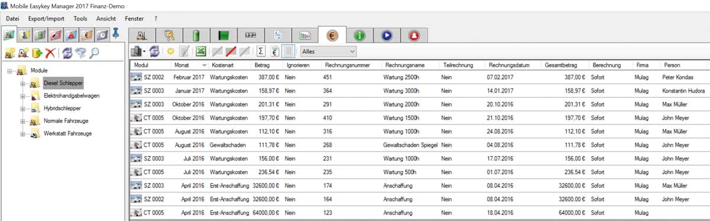Click the red diagonal line toolbar icon
Viewport: 710px width, 221px height.
click(x=231, y=52)
